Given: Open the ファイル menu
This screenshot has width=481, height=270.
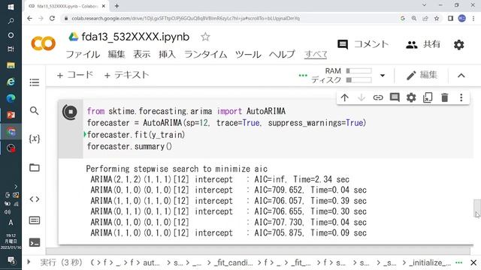Looking at the screenshot, I should [83, 55].
